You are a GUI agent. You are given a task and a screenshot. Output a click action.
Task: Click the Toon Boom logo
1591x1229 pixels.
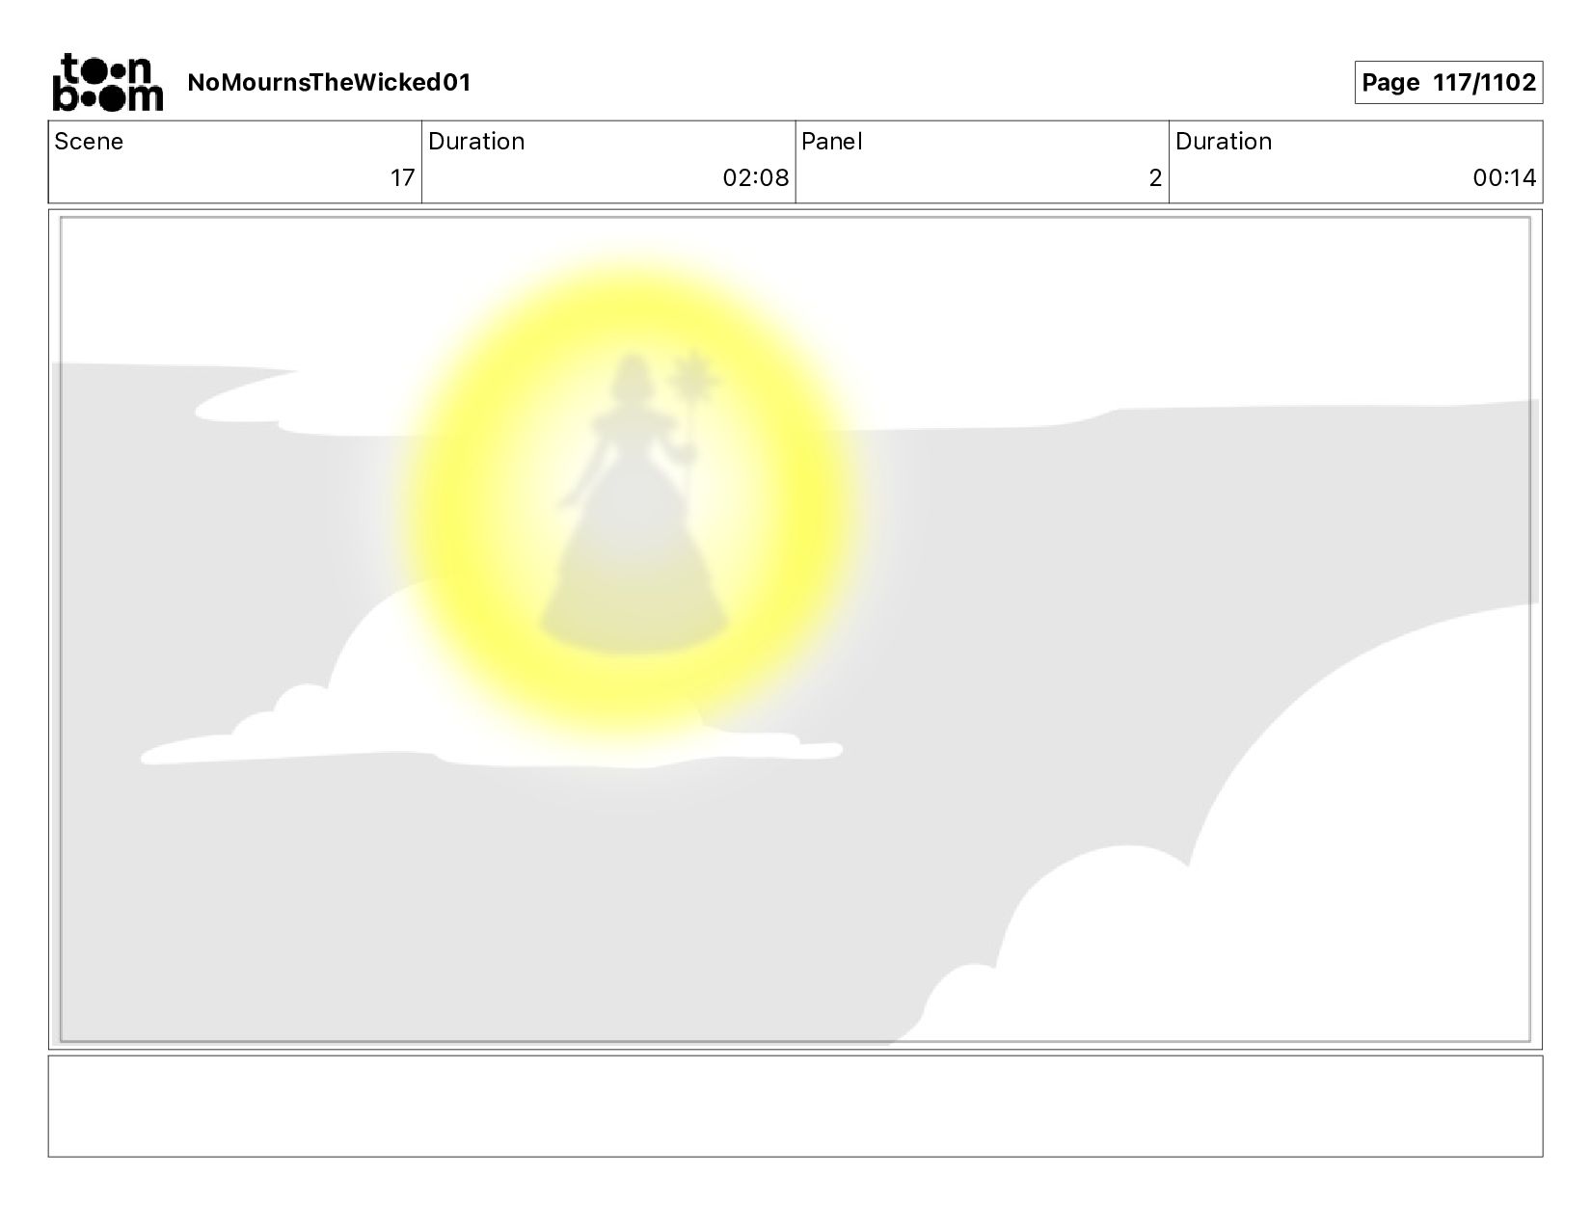click(107, 82)
